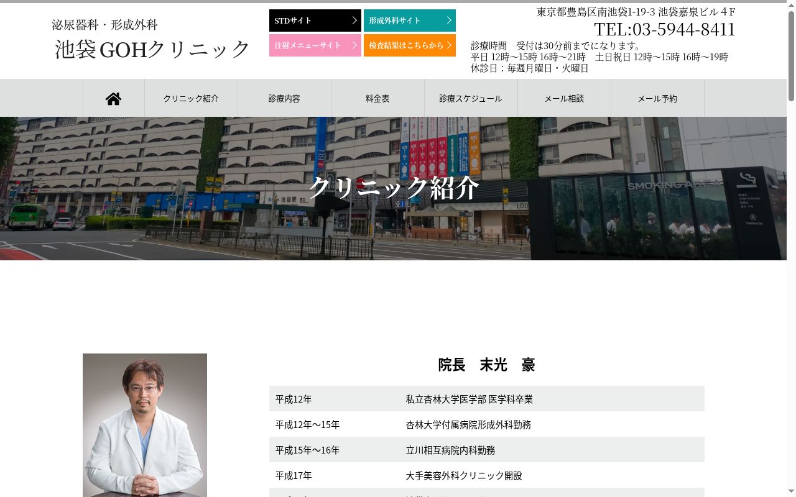Image resolution: width=796 pixels, height=497 pixels.
Task: Open 診療スケジュール menu item
Action: pos(471,98)
